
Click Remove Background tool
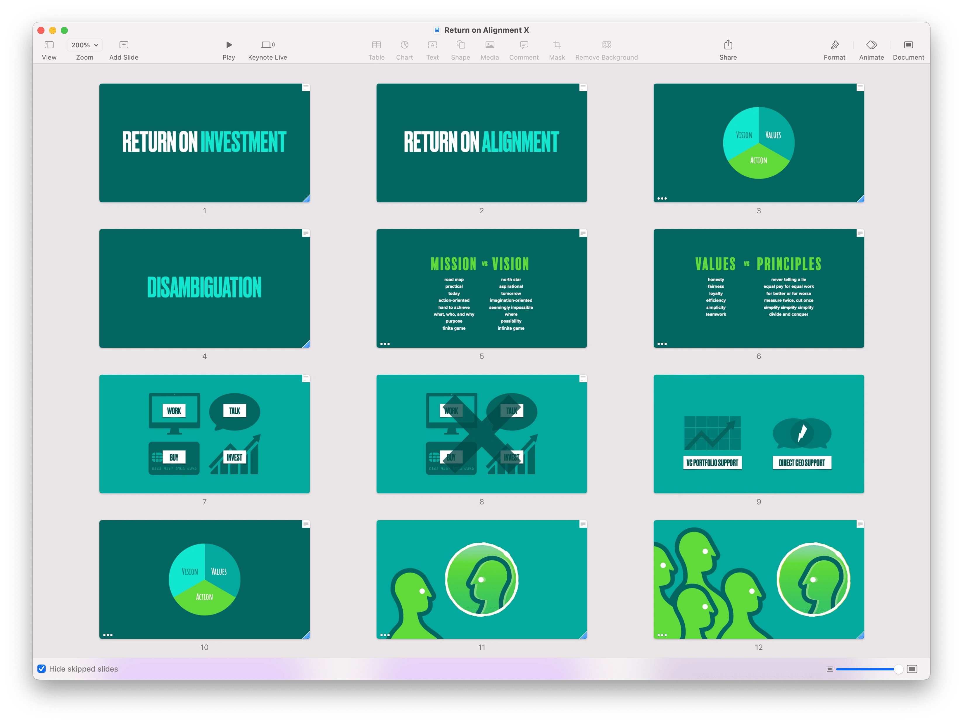tap(606, 50)
